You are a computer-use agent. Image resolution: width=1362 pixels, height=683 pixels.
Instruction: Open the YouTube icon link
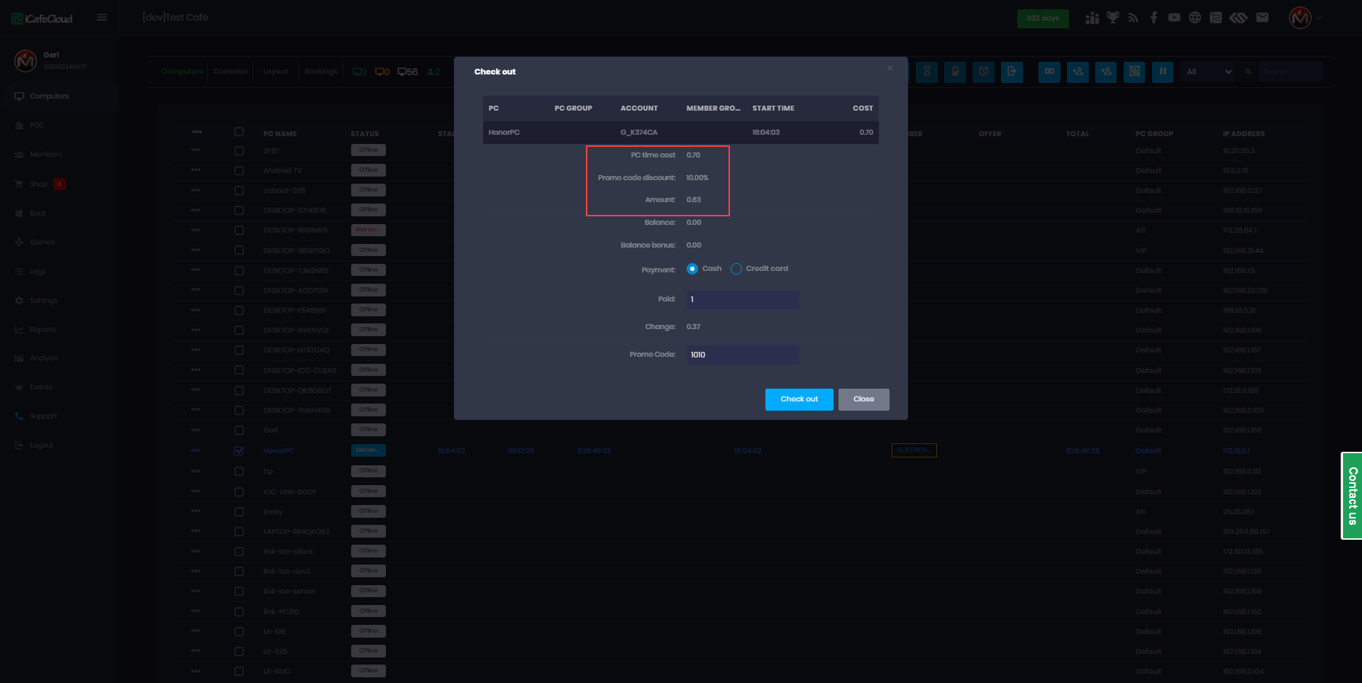coord(1175,18)
